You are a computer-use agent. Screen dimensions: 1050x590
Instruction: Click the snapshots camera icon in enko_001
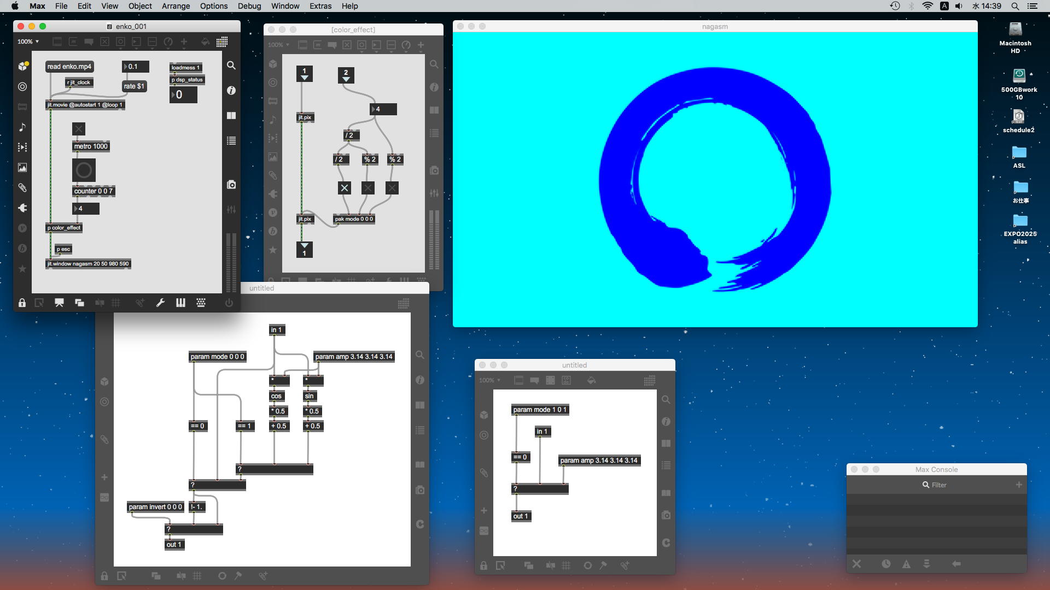[x=231, y=185]
